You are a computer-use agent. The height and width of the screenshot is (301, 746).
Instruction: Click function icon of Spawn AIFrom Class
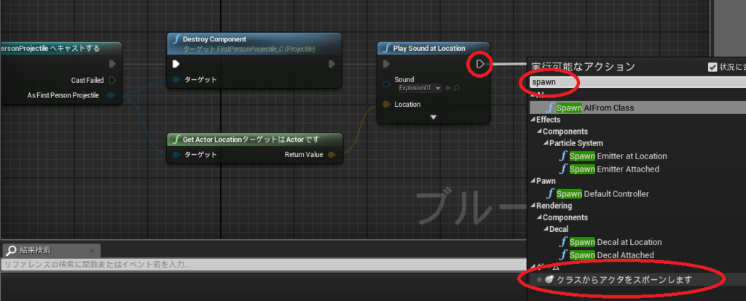pyautogui.click(x=551, y=108)
